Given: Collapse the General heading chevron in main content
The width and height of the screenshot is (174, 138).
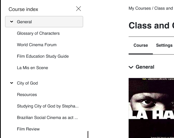Looking at the screenshot, I should click(131, 67).
